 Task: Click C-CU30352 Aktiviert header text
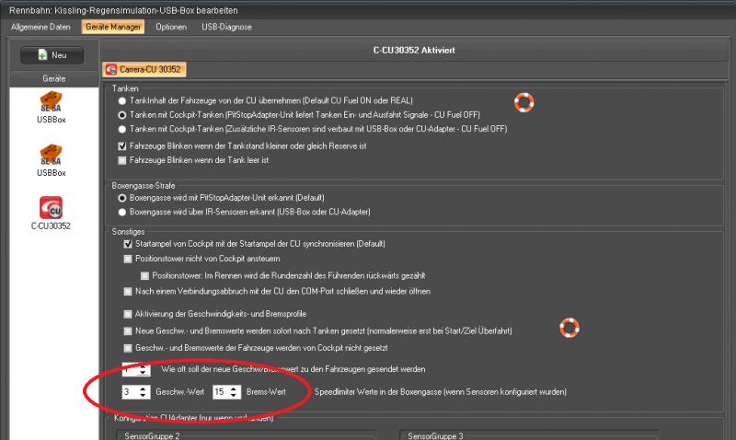414,51
